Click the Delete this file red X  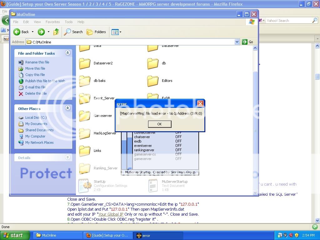tap(21, 93)
